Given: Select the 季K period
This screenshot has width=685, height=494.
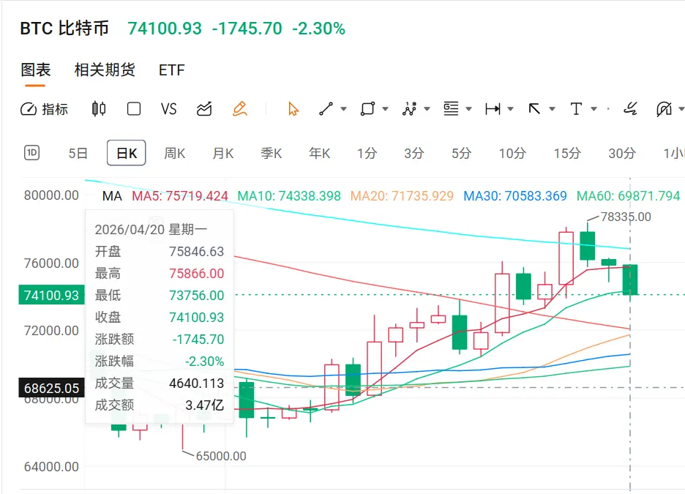Looking at the screenshot, I should [x=272, y=153].
